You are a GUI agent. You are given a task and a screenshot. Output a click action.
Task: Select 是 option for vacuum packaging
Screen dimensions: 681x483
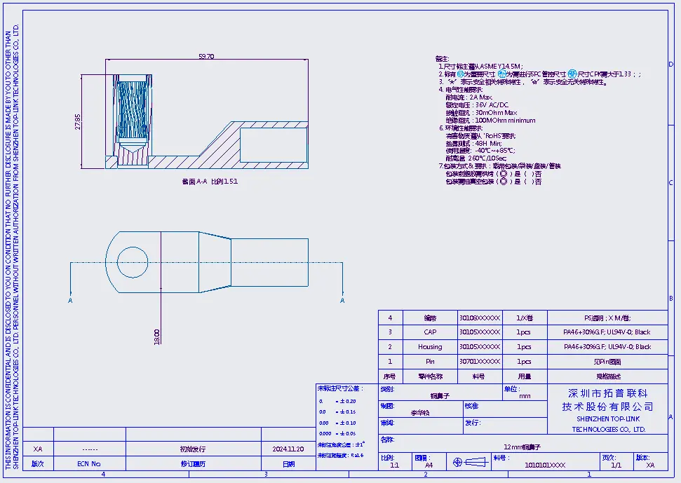coord(518,182)
